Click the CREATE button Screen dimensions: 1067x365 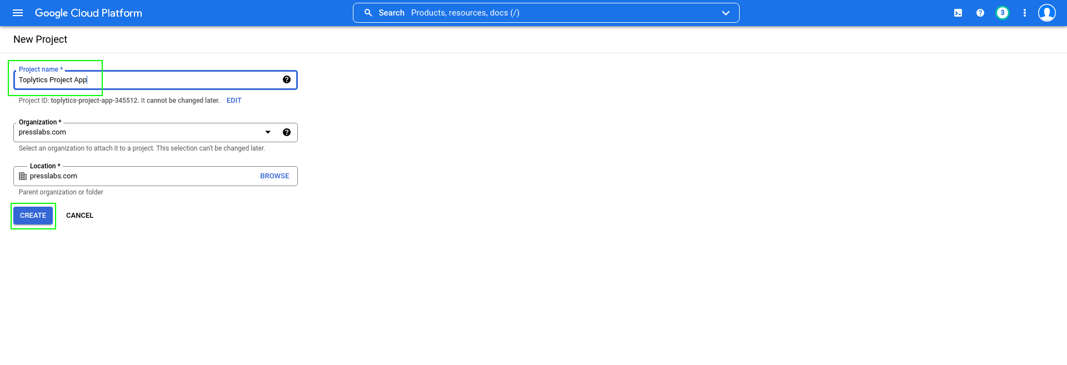[33, 216]
